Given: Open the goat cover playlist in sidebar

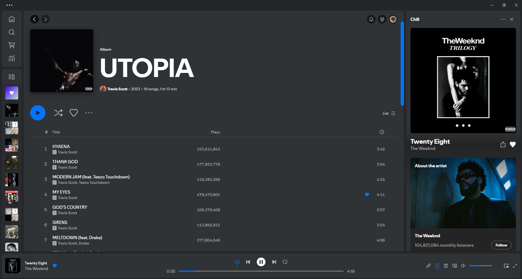Looking at the screenshot, I should pos(12,232).
